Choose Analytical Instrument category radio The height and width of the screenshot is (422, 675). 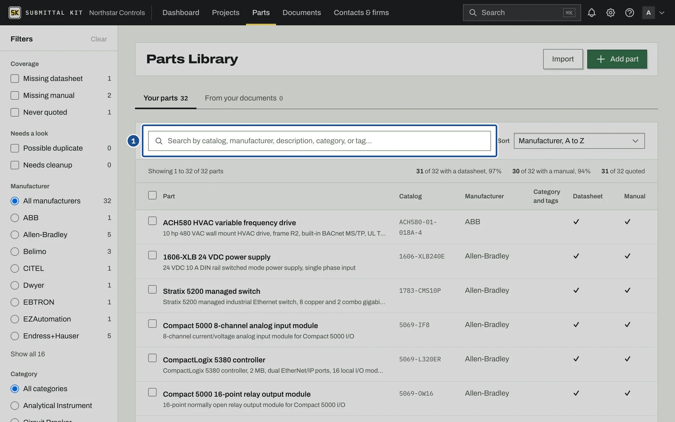click(x=15, y=406)
